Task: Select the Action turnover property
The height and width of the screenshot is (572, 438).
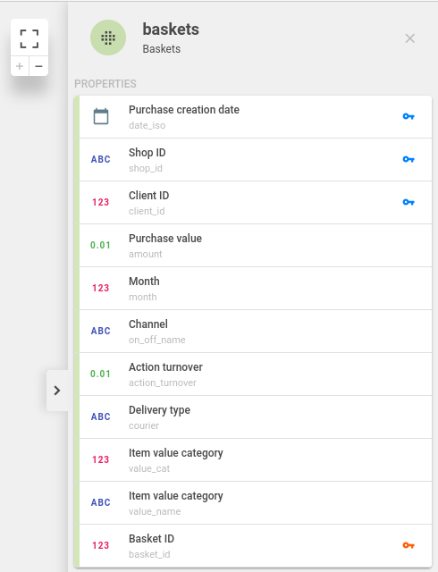Action: click(x=255, y=374)
